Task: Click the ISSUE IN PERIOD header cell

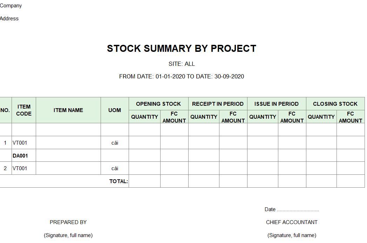Action: (x=277, y=104)
